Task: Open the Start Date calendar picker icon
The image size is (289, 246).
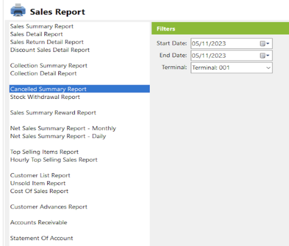Action: (x=264, y=44)
